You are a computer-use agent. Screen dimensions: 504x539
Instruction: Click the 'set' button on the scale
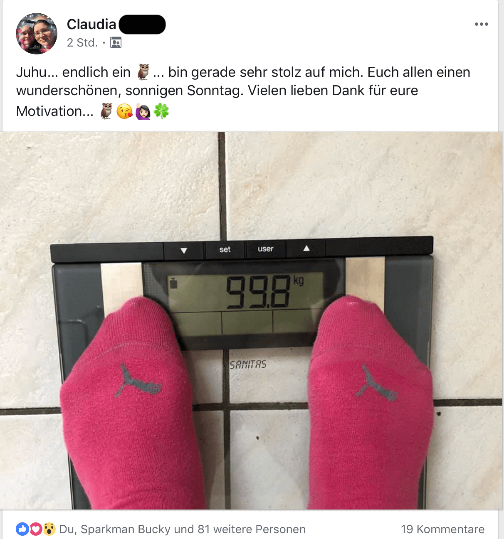[x=225, y=249]
